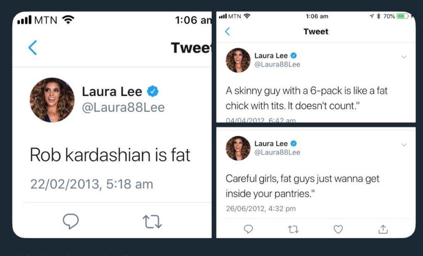Tap the back arrow on the right screenshot

click(x=227, y=31)
